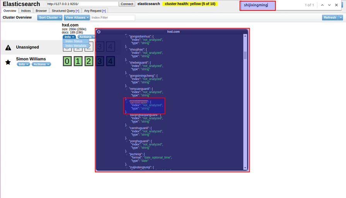
Task: Open the Structured Query tab
Action: 65,11
